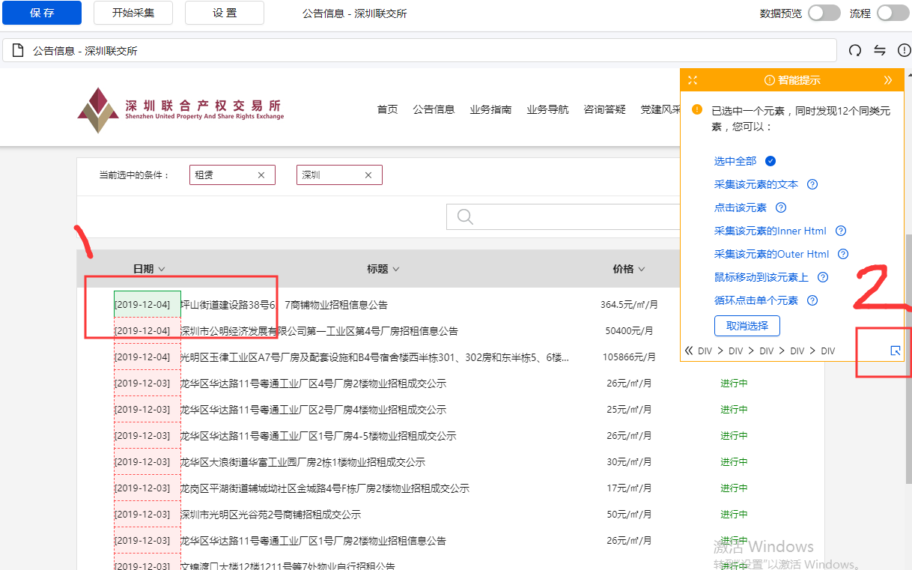912x570 pixels.
Task: Click the warning circle icon near address bar
Action: pos(905,51)
